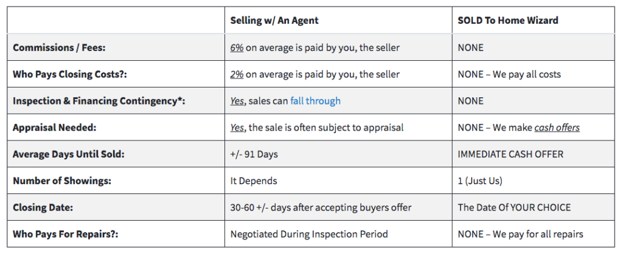This screenshot has width=623, height=256.
Task: Click the "Average Days Until Sold:" label
Action: pyautogui.click(x=69, y=154)
